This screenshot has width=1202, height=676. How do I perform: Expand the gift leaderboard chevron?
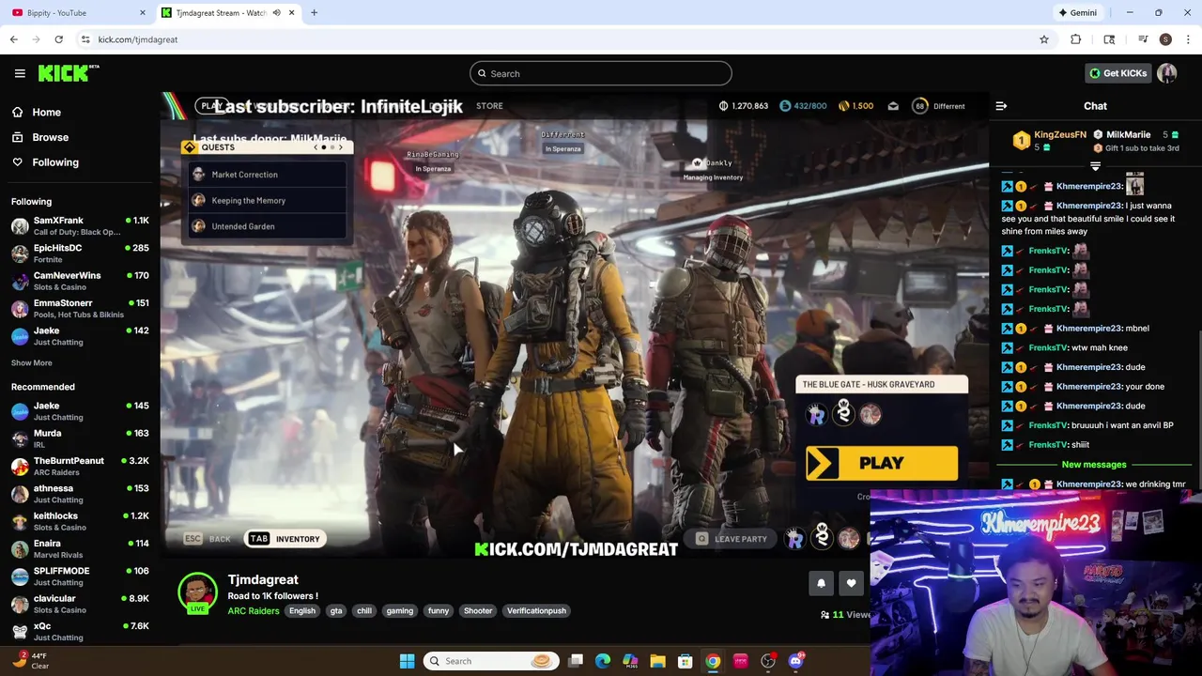[1095, 166]
